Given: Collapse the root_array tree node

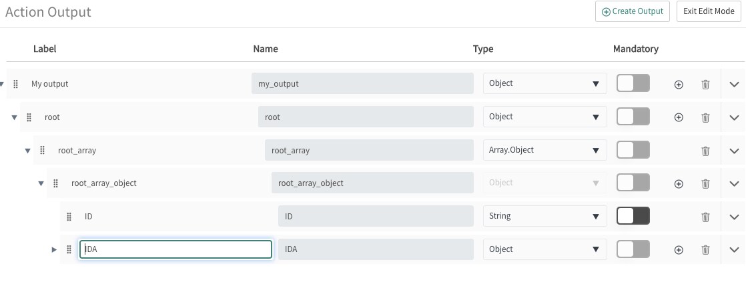Looking at the screenshot, I should [x=27, y=151].
